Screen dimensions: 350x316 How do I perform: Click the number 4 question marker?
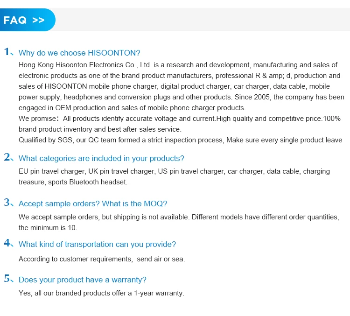[7, 243]
